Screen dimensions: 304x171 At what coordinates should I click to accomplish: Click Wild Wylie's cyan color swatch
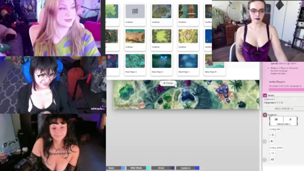(x=148, y=168)
